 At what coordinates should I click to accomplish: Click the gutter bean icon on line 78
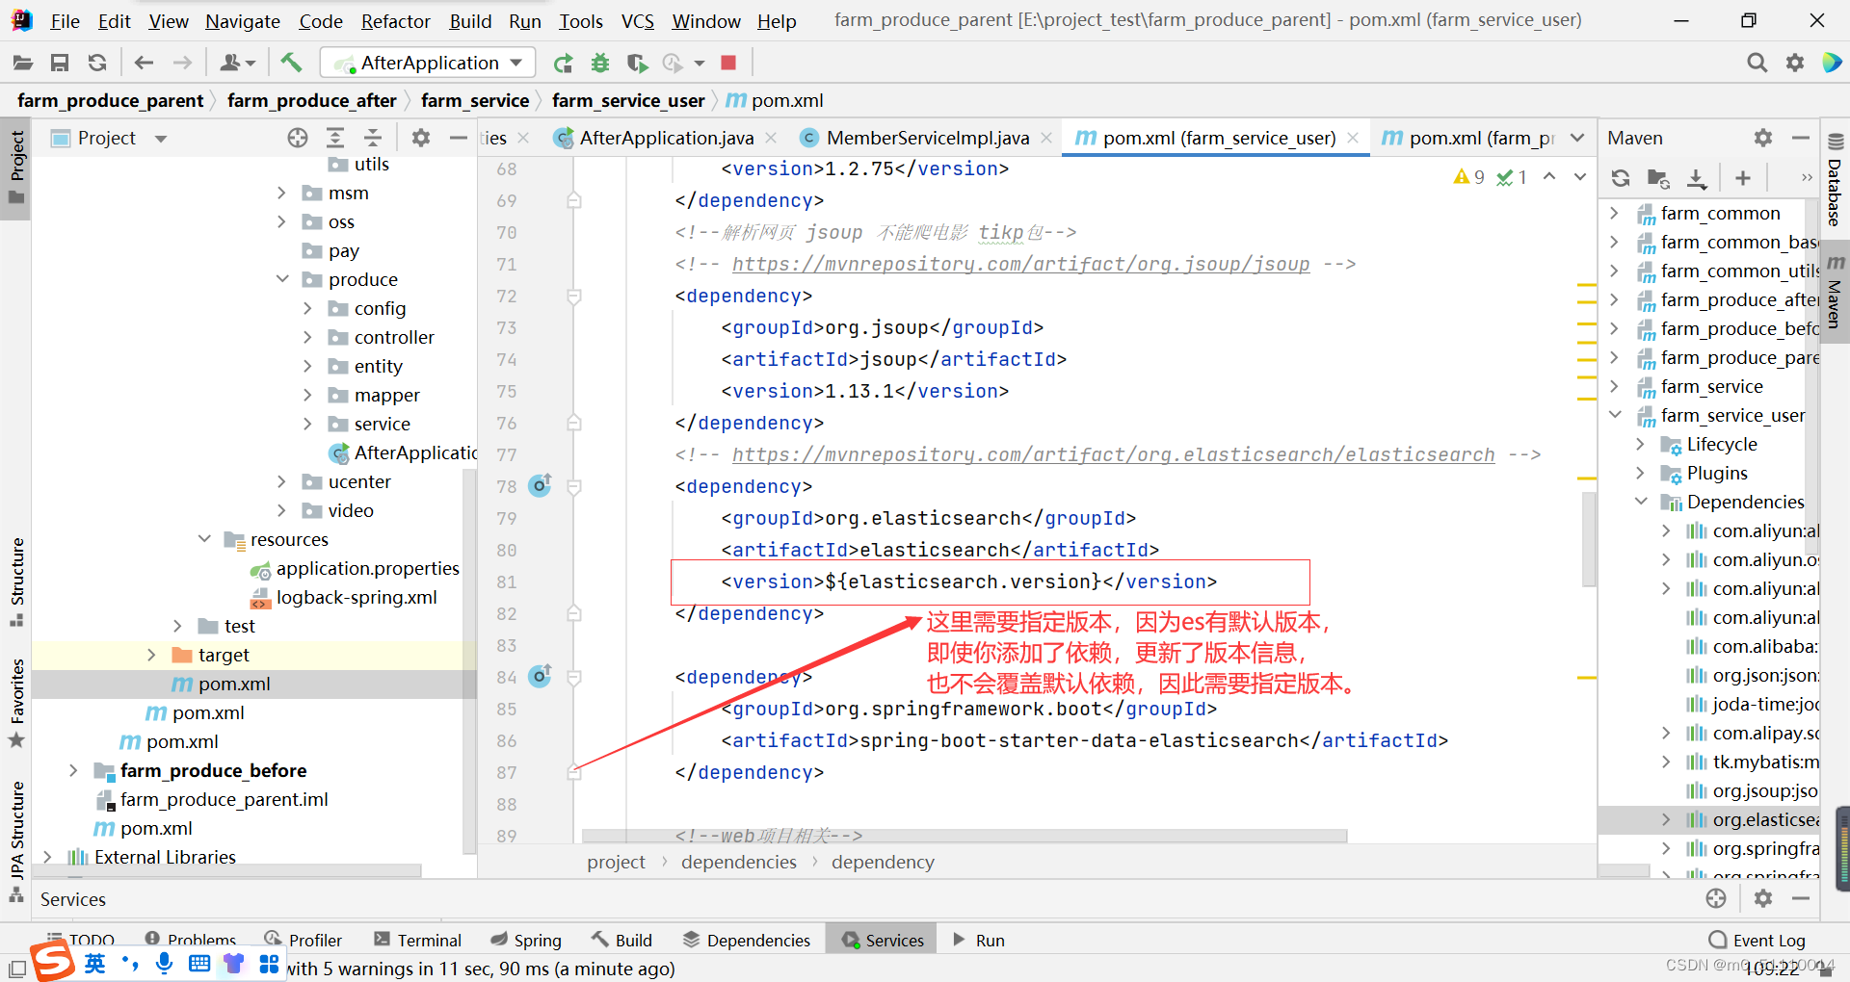pyautogui.click(x=541, y=485)
